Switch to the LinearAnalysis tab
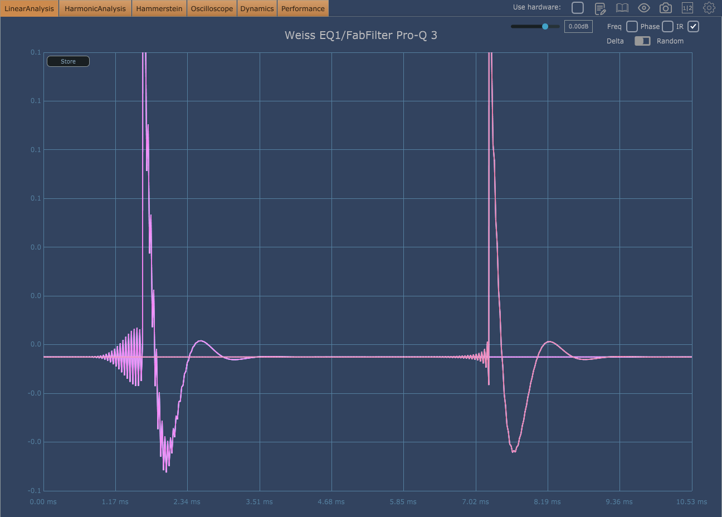This screenshot has width=722, height=517. click(x=30, y=8)
